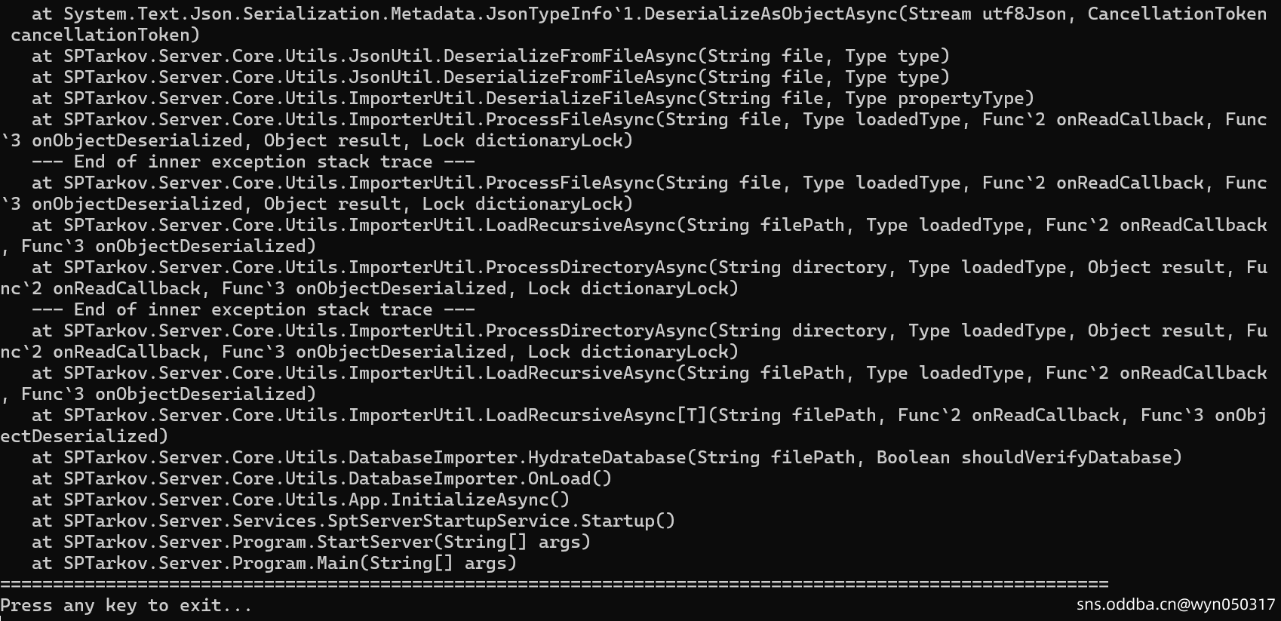Click the ImporterUtil.DeserializeFileAsync line
Image resolution: width=1281 pixels, height=621 pixels.
(533, 98)
